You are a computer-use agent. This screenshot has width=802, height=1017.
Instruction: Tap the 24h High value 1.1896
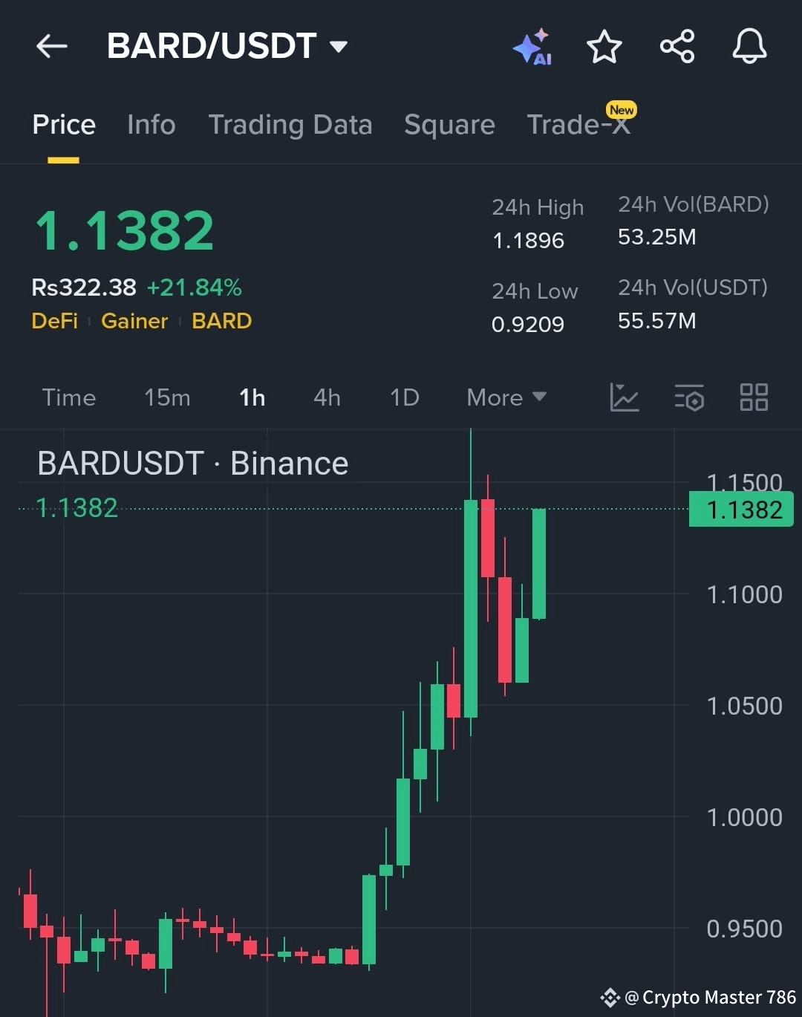pyautogui.click(x=528, y=241)
